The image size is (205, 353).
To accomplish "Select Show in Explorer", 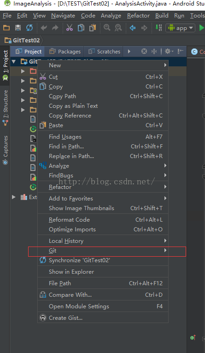I will 103,272.
